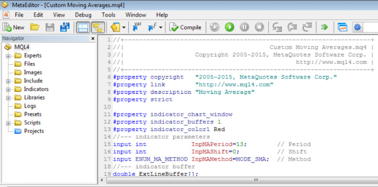Open the trading terminal chart icon

[342, 27]
